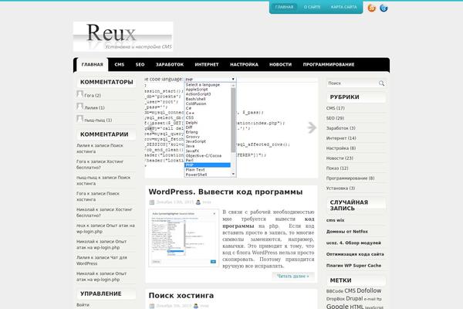Viewport: 463px width, 309px height.
Task: Select PHP in the language list
Action: (208, 165)
